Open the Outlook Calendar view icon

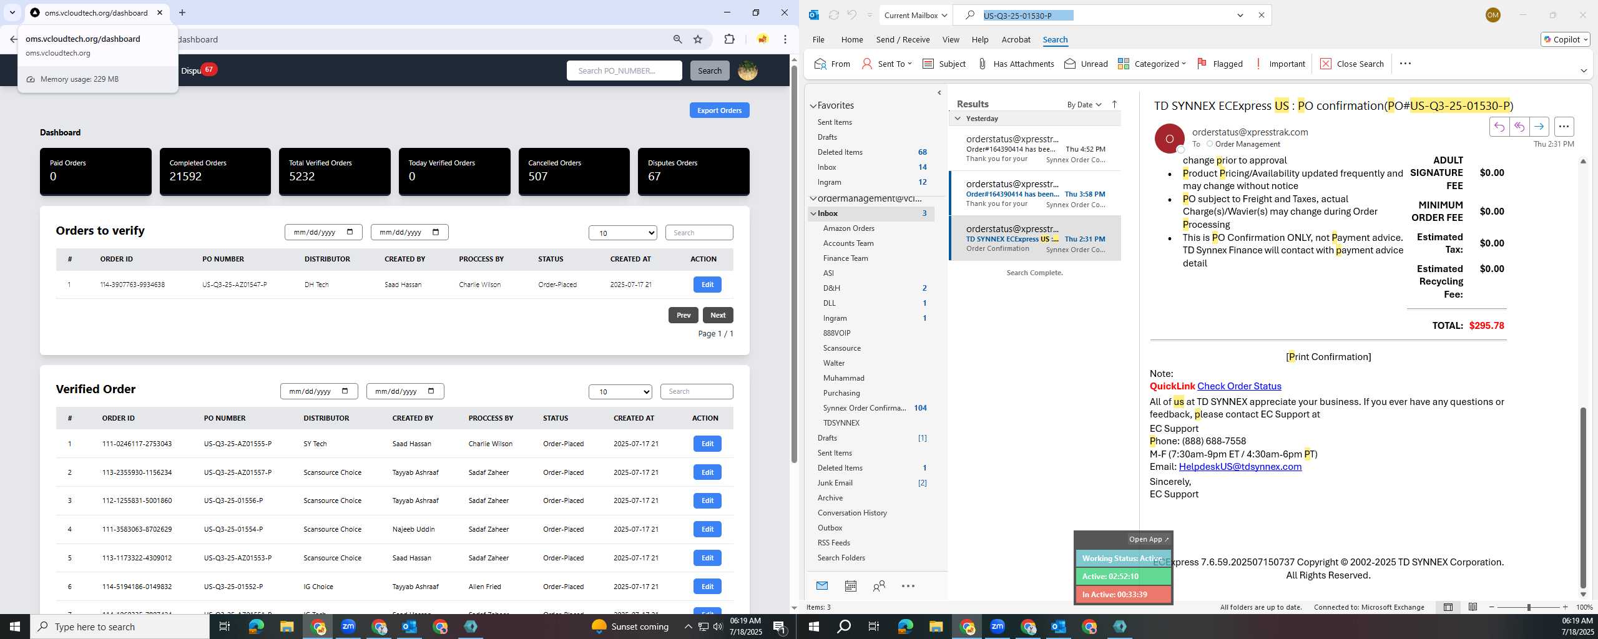[850, 586]
